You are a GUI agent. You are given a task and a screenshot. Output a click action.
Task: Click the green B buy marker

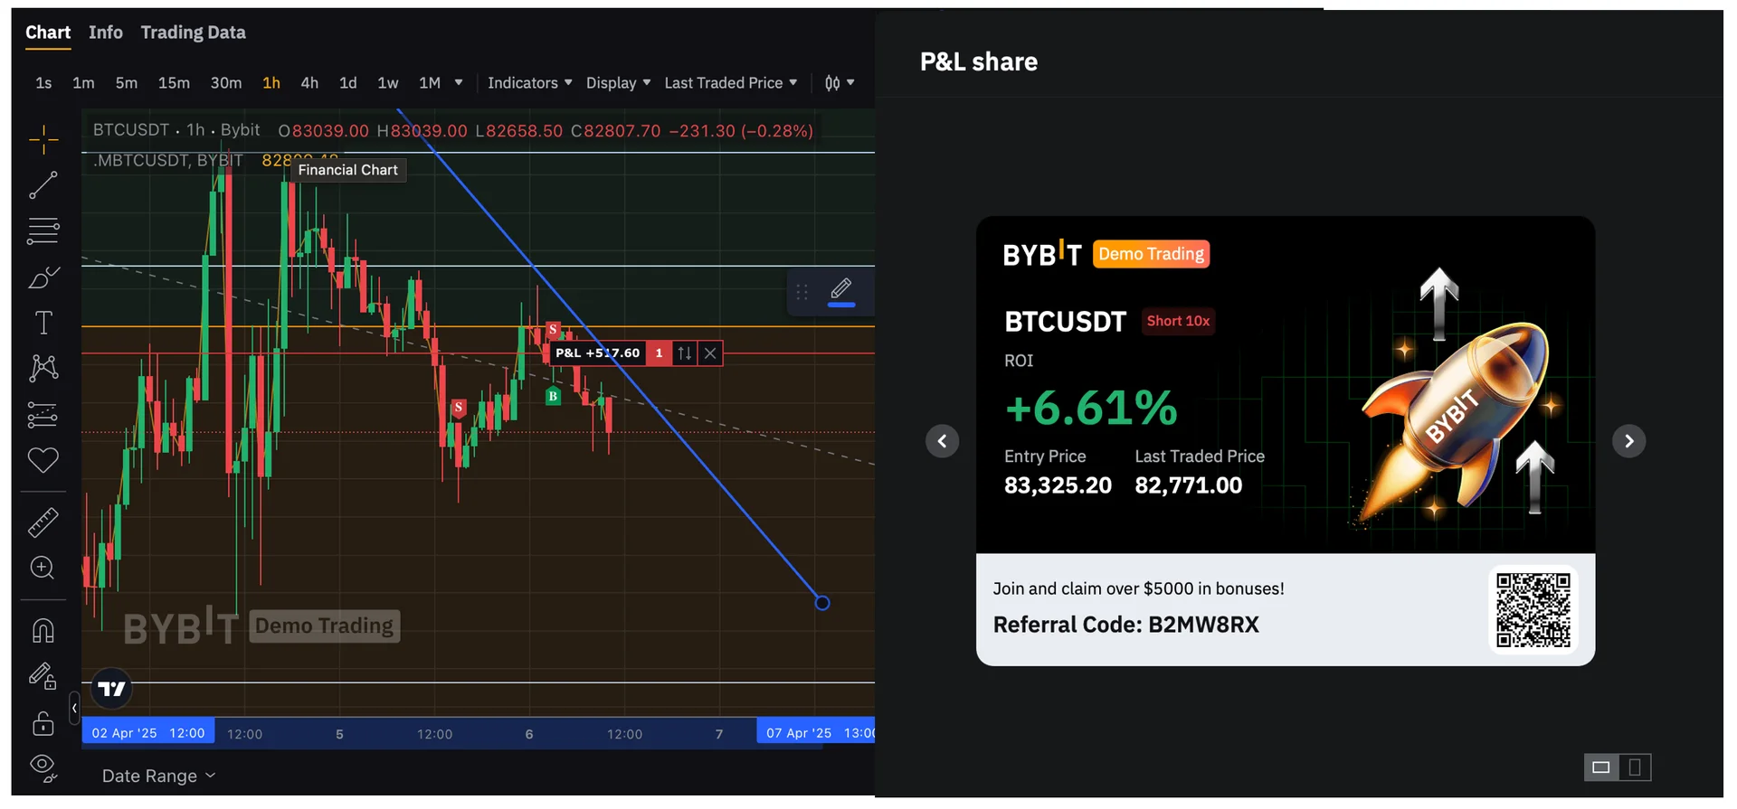click(553, 396)
